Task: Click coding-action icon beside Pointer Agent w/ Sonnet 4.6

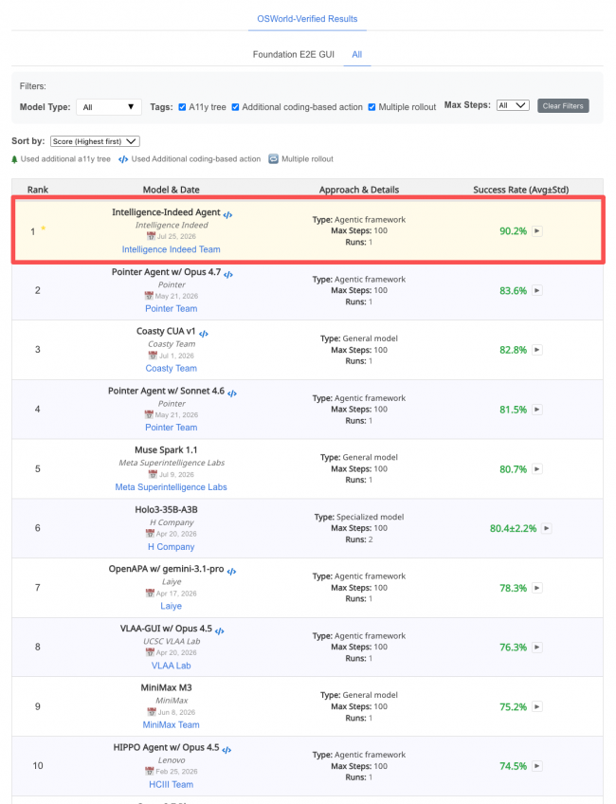Action: (232, 393)
